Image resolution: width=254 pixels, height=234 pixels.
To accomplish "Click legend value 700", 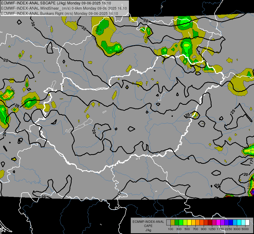I will point(196,229).
